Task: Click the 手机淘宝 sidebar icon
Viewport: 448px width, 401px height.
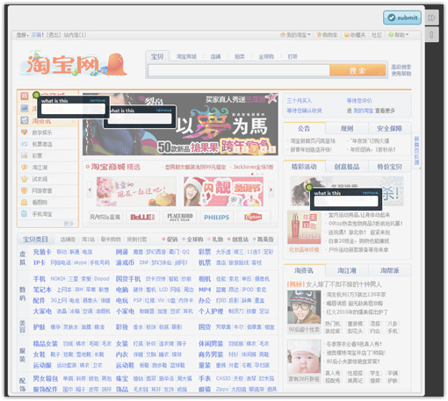Action: coord(25,214)
